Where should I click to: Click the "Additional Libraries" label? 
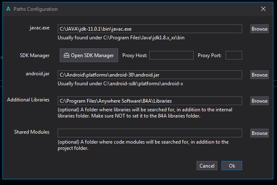pyautogui.click(x=28, y=100)
